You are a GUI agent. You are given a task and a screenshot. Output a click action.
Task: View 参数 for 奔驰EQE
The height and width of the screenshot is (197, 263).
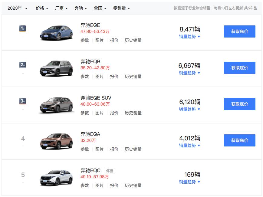click(85, 40)
